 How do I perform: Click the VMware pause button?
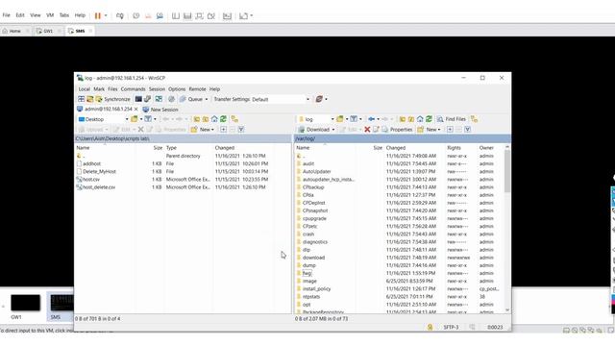point(98,15)
